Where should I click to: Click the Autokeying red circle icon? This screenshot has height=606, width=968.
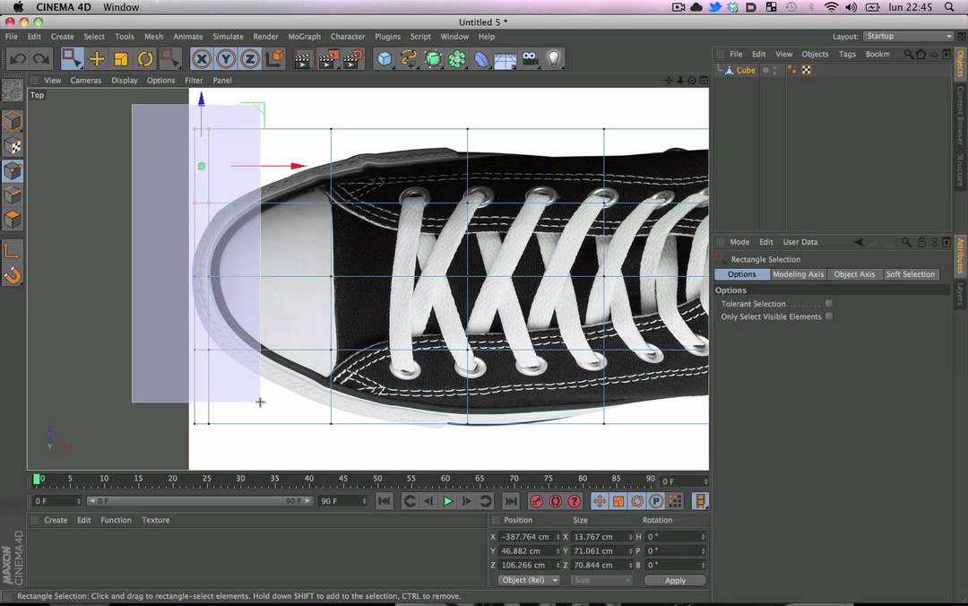click(x=555, y=502)
